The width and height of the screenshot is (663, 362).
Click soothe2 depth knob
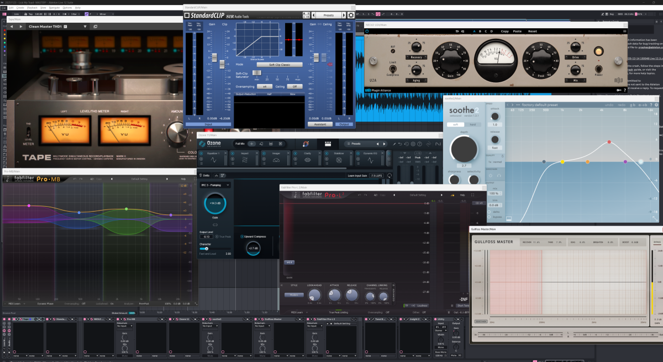pos(464,149)
